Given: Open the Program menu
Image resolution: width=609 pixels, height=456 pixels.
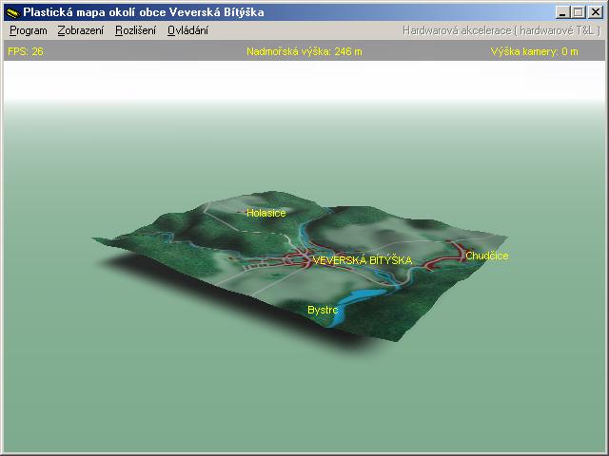Looking at the screenshot, I should pos(28,30).
